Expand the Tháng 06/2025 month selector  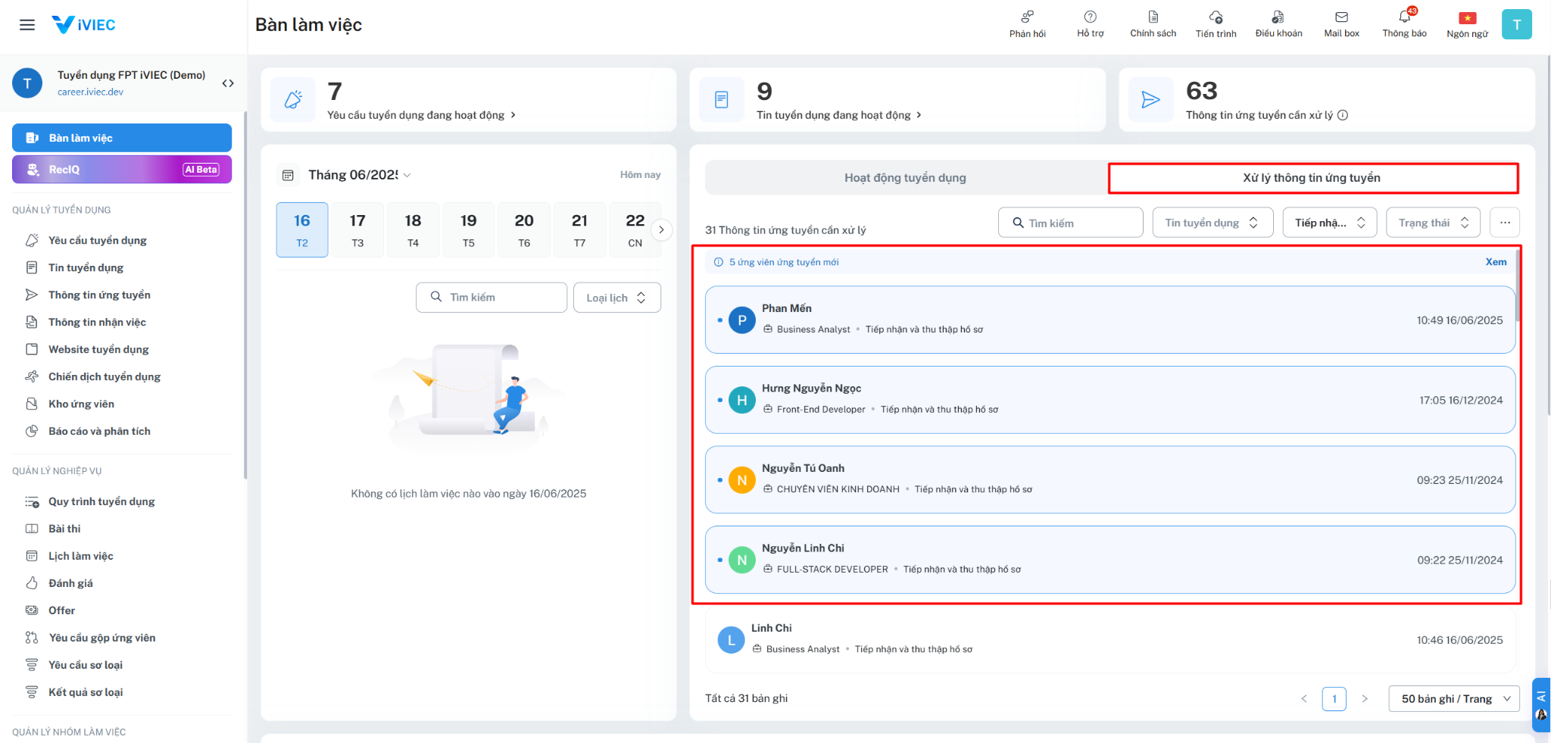(x=360, y=175)
